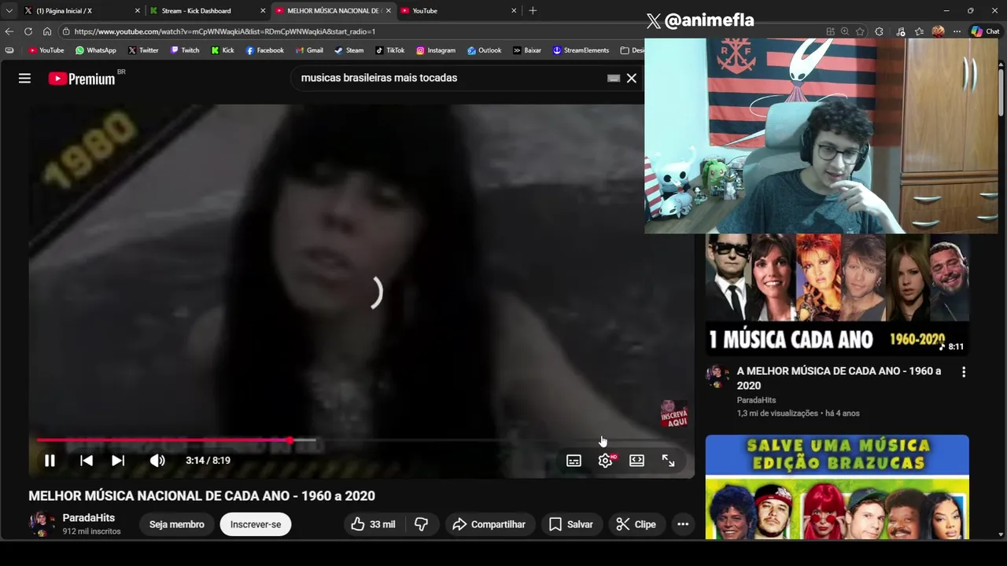The width and height of the screenshot is (1007, 566).
Task: Toggle subtitles on the video
Action: [x=574, y=461]
